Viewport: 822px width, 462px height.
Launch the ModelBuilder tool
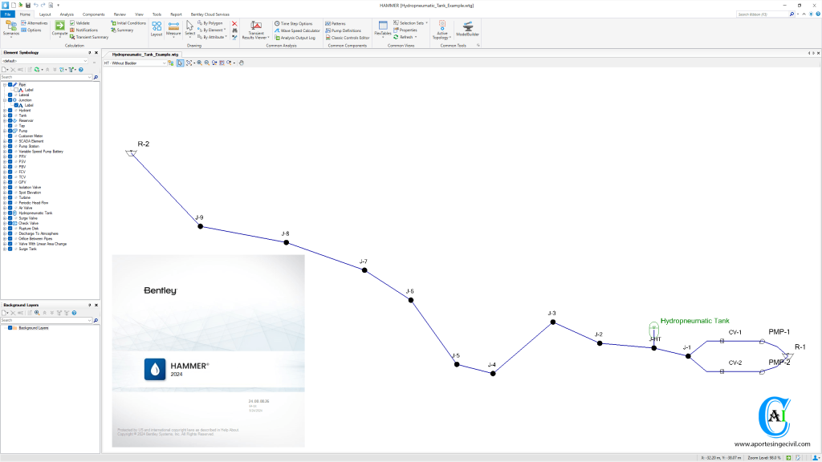point(466,29)
